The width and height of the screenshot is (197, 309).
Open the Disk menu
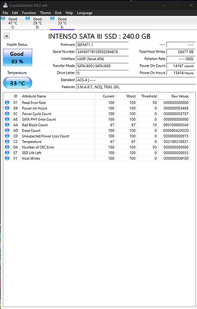point(58,13)
